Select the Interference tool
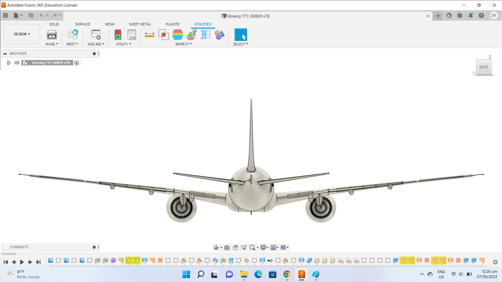 [x=164, y=35]
